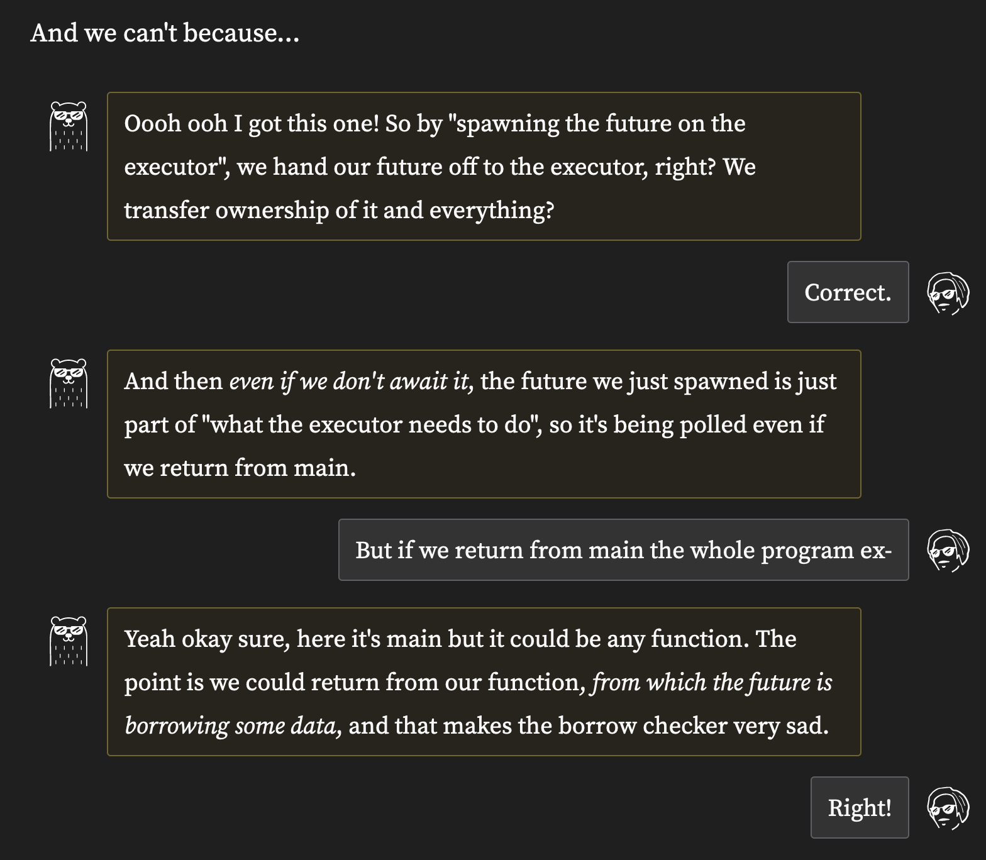
Task: Click the author avatar next to "Correct."
Action: 948,293
